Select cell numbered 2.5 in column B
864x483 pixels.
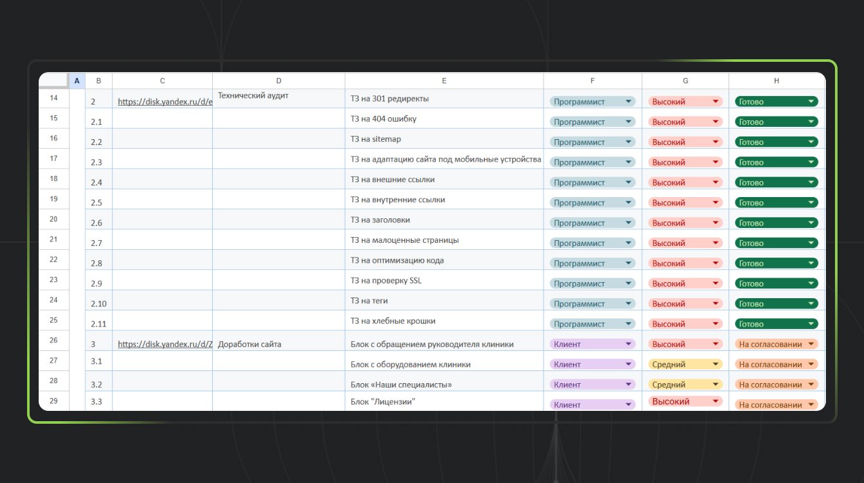click(x=97, y=203)
